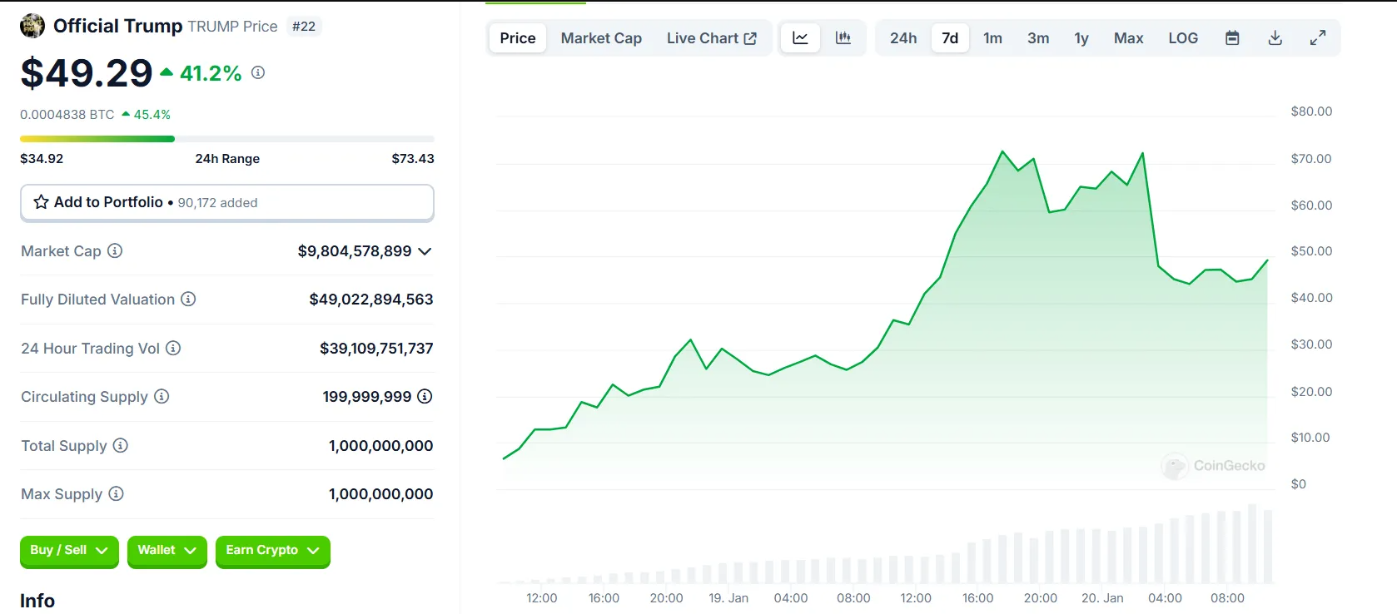Switch to the Price chart tab

[x=518, y=38]
